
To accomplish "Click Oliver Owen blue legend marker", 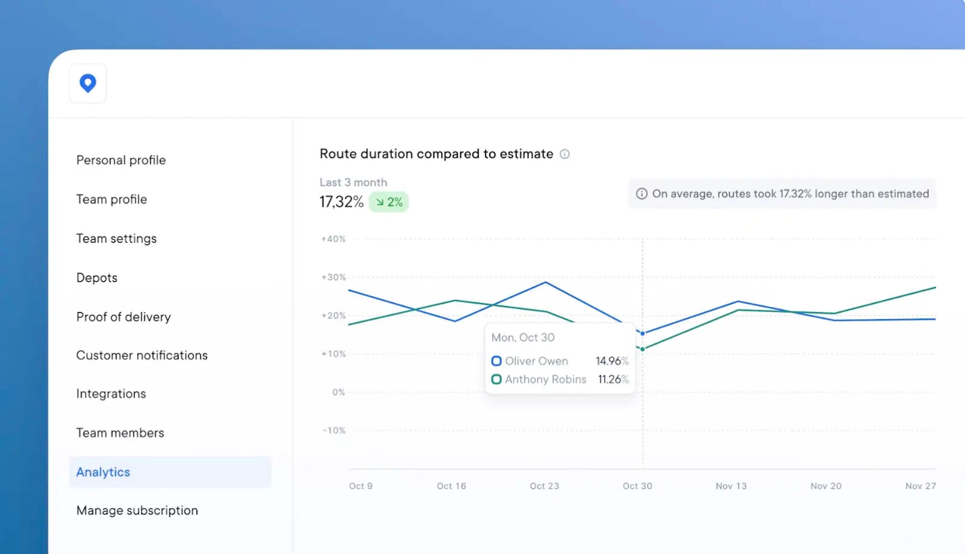I will coord(496,361).
